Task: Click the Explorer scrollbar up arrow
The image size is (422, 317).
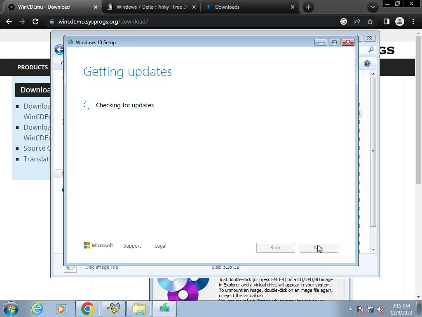Action: click(373, 74)
